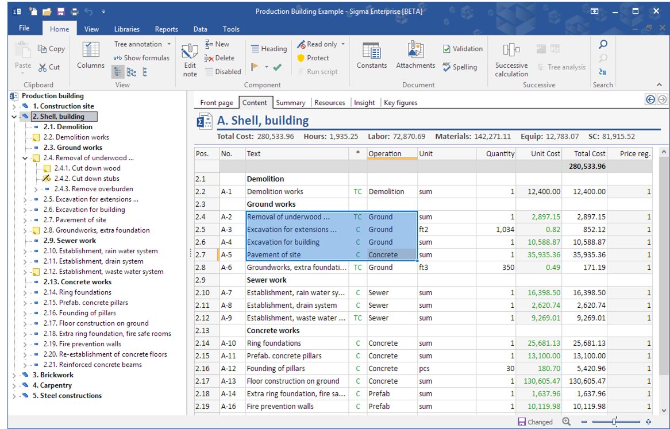This screenshot has width=670, height=429.
Task: Collapse the ribbon with the up chevron
Action: [x=659, y=84]
